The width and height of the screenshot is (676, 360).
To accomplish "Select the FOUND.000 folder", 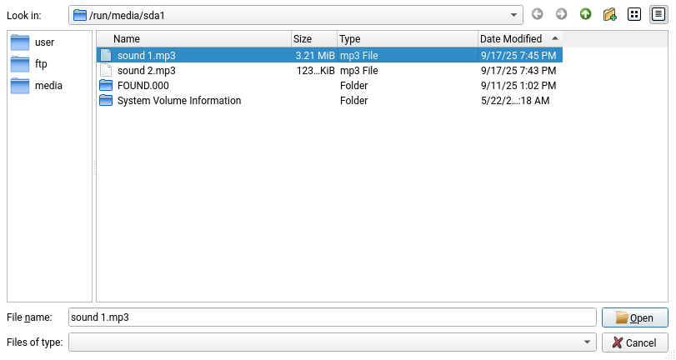I will (329, 86).
